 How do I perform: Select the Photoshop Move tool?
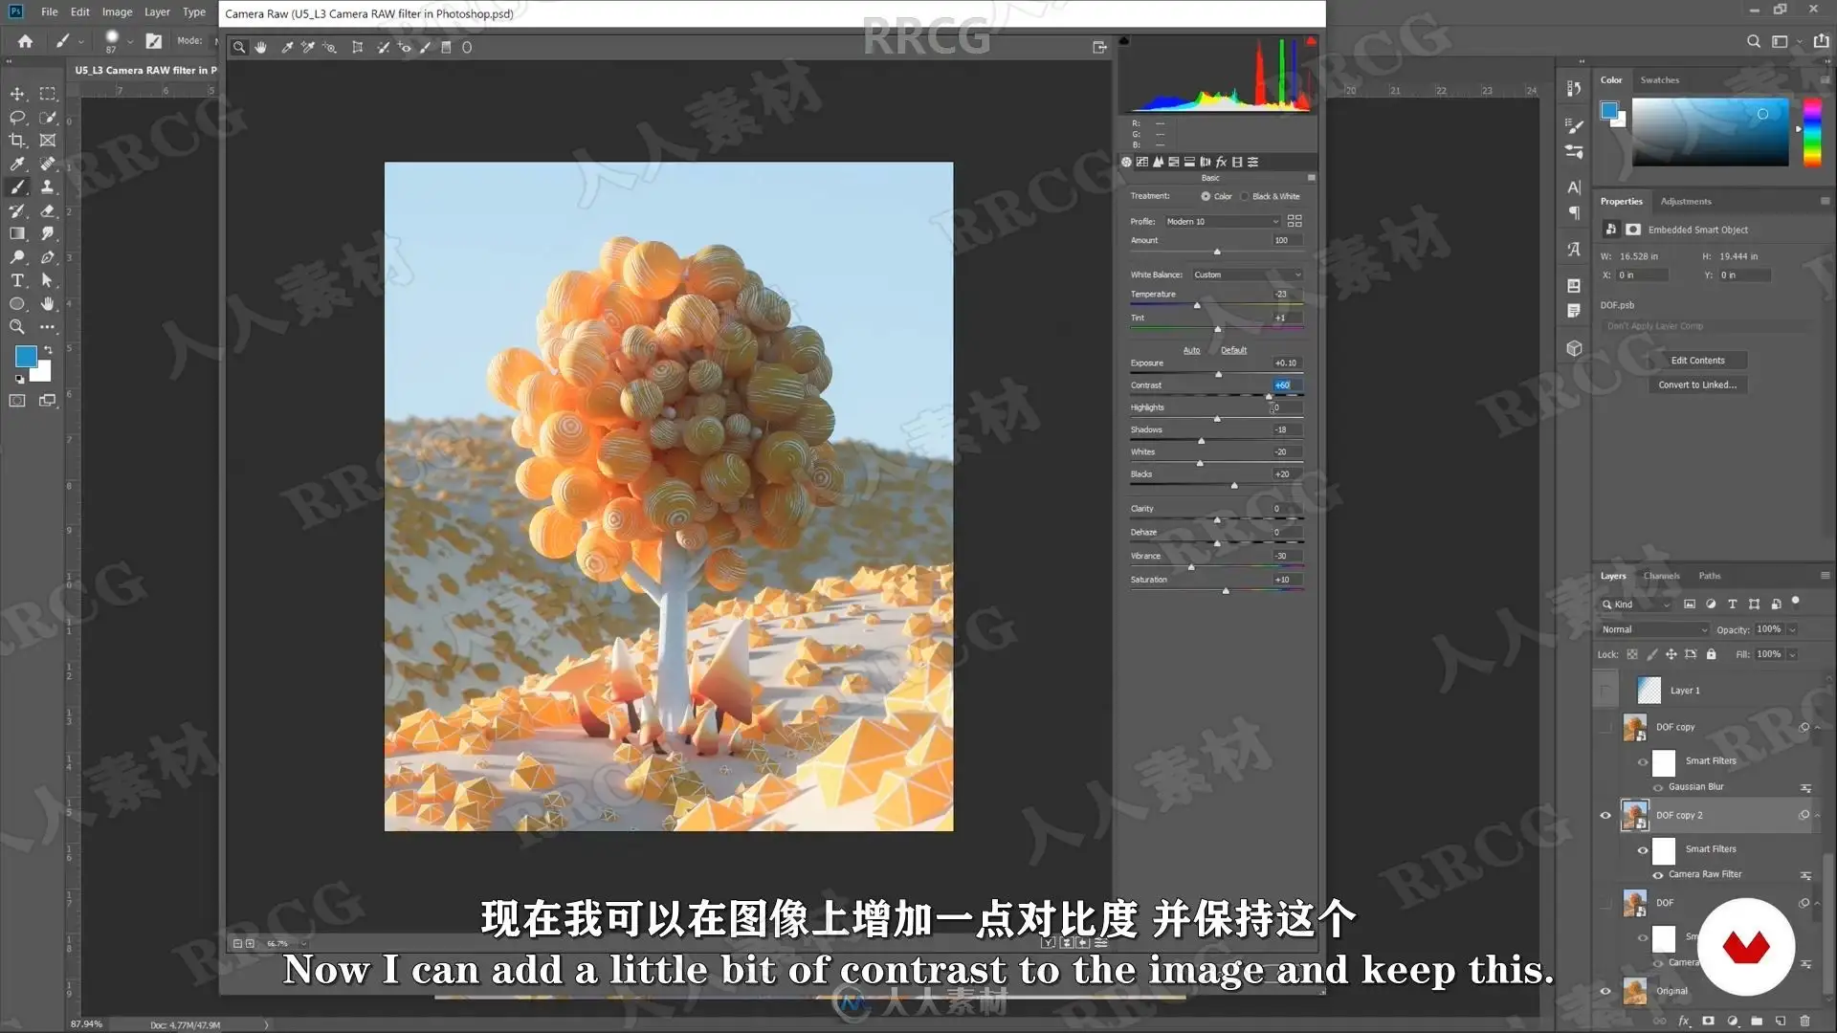(17, 94)
